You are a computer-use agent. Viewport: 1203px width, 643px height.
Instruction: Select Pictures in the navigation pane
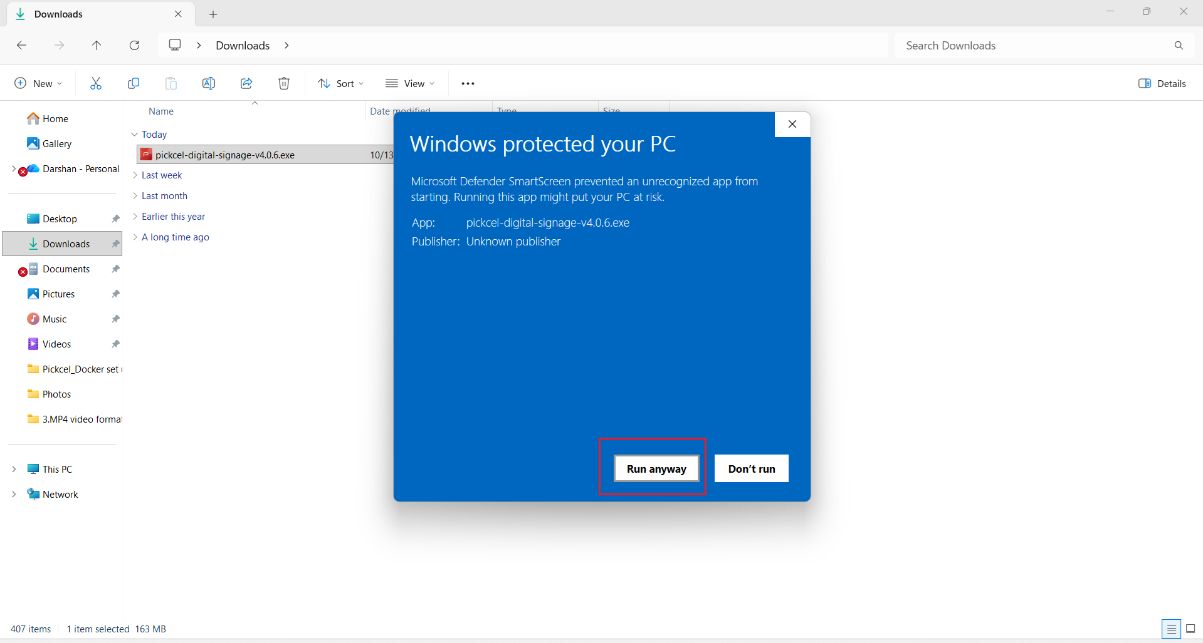(58, 294)
